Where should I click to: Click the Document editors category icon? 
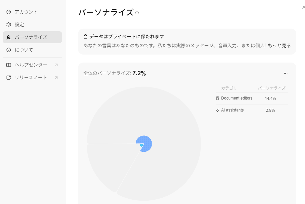tap(218, 98)
